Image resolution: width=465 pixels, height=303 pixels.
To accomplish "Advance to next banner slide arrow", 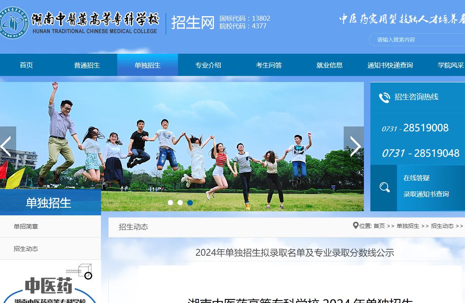I will tap(354, 146).
